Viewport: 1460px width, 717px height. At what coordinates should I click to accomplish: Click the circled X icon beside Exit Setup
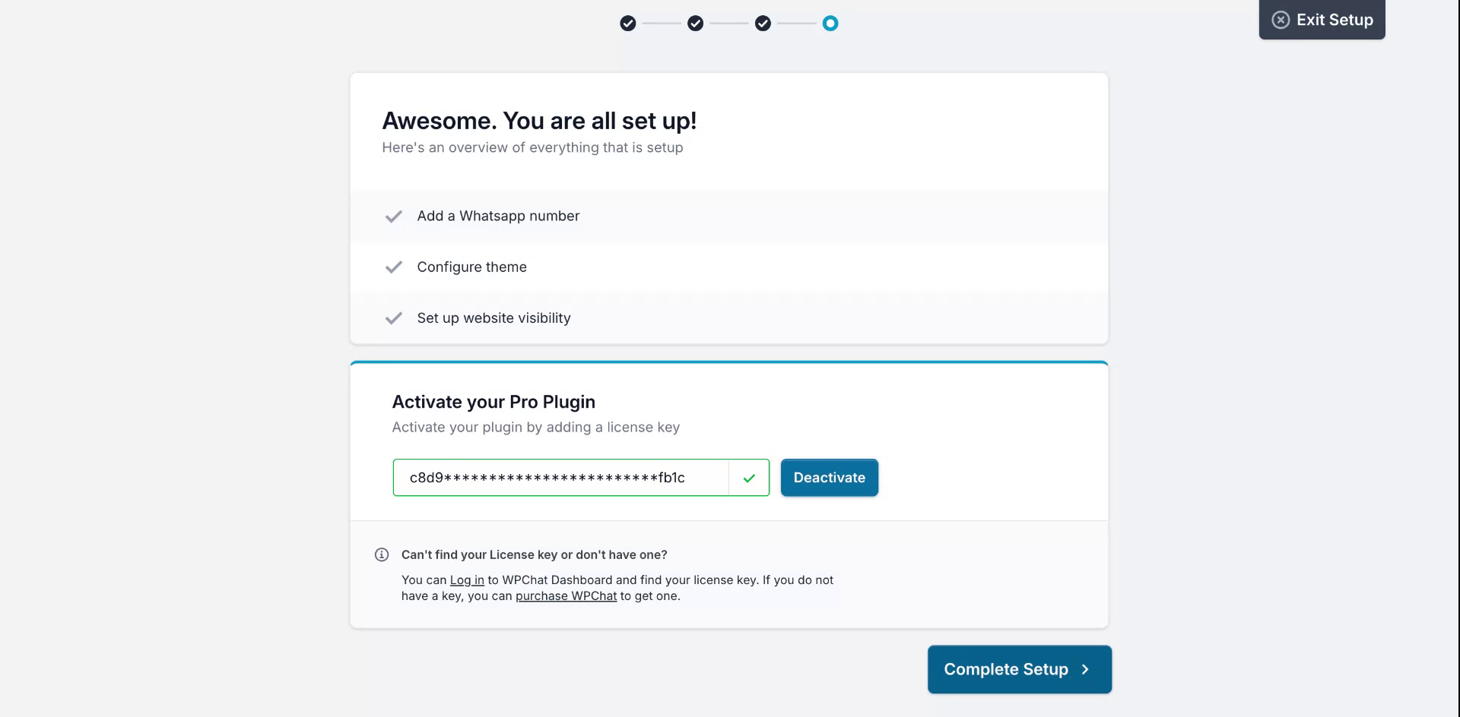click(x=1281, y=20)
